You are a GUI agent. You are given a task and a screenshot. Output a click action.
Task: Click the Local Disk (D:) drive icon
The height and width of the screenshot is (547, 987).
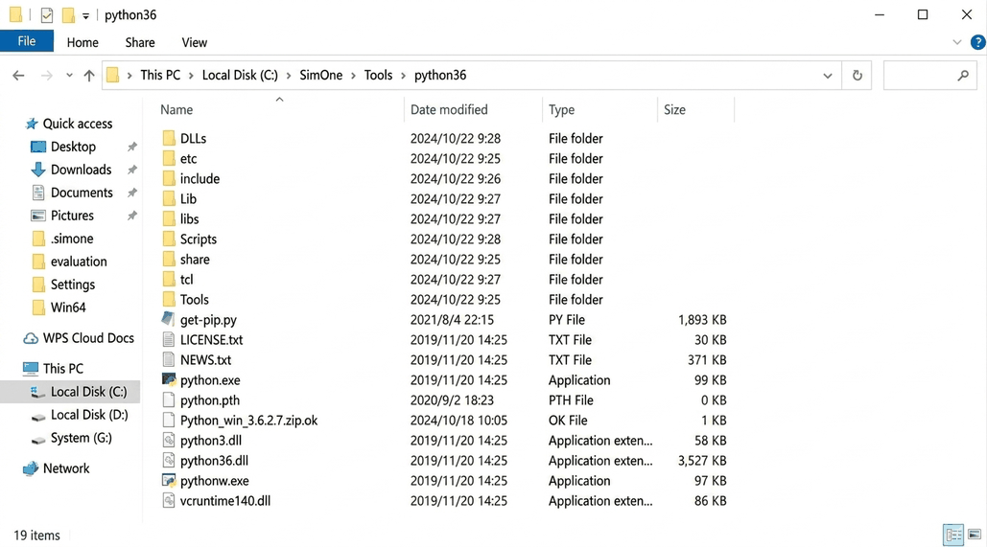click(x=38, y=416)
